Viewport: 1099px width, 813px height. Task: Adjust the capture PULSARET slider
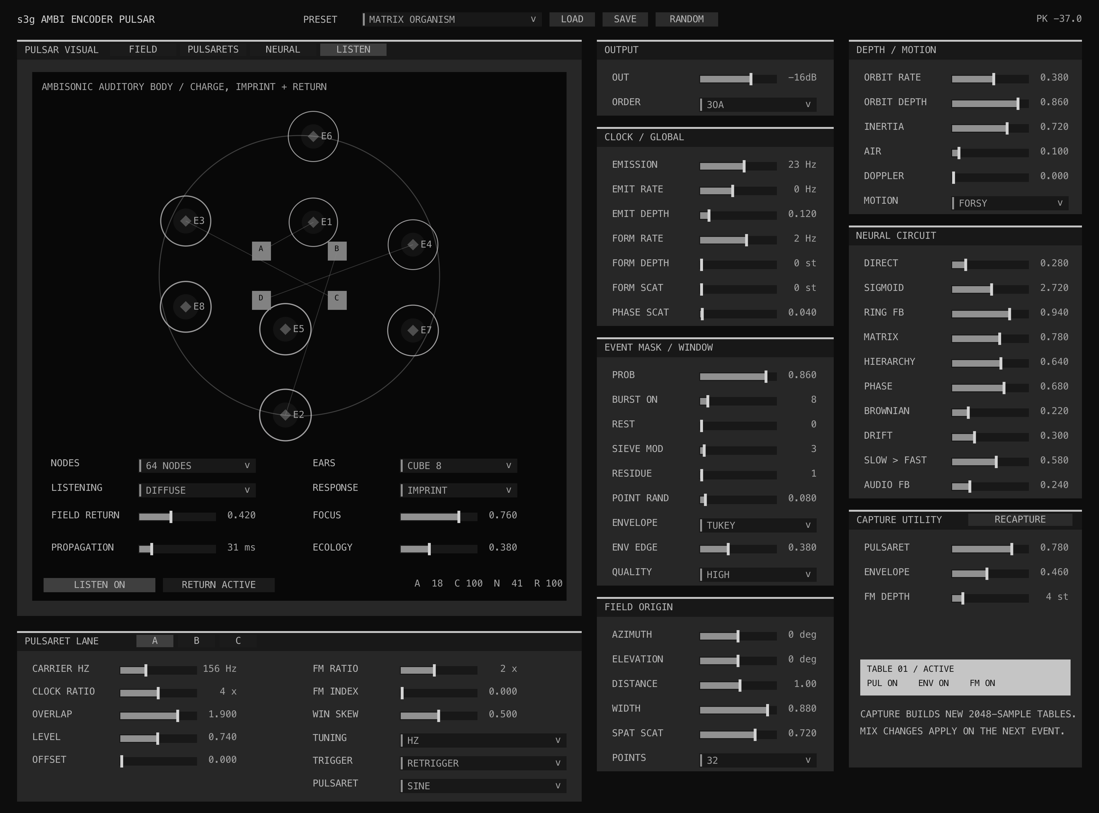click(x=990, y=549)
